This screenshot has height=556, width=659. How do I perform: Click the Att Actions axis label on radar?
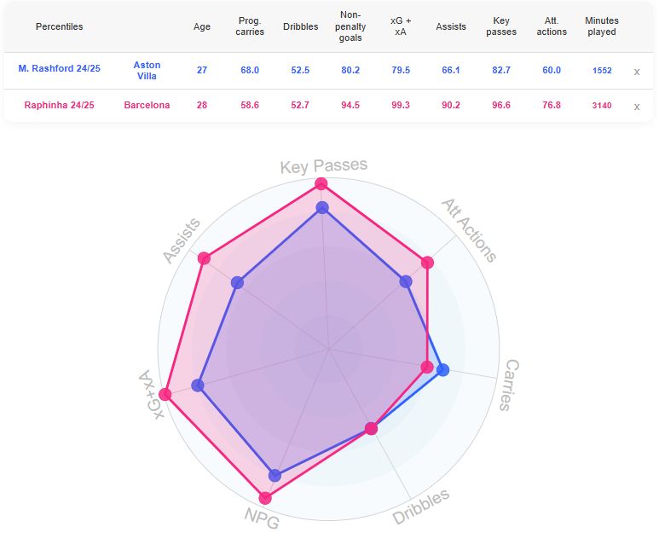pos(468,230)
